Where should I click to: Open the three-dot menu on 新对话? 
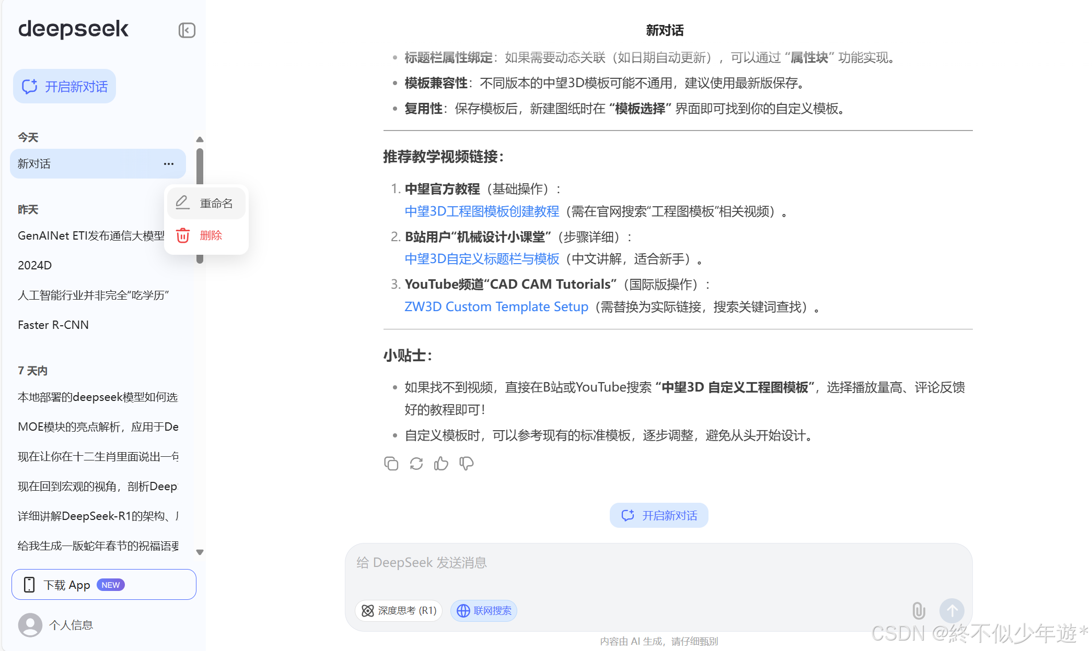[x=168, y=164]
